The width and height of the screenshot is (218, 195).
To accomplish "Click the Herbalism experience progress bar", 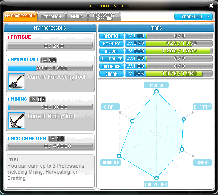I will (50, 68).
